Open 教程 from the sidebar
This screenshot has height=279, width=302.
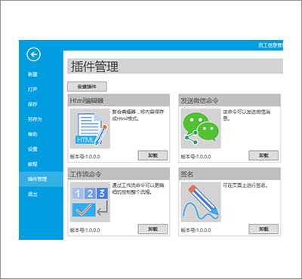(x=32, y=164)
